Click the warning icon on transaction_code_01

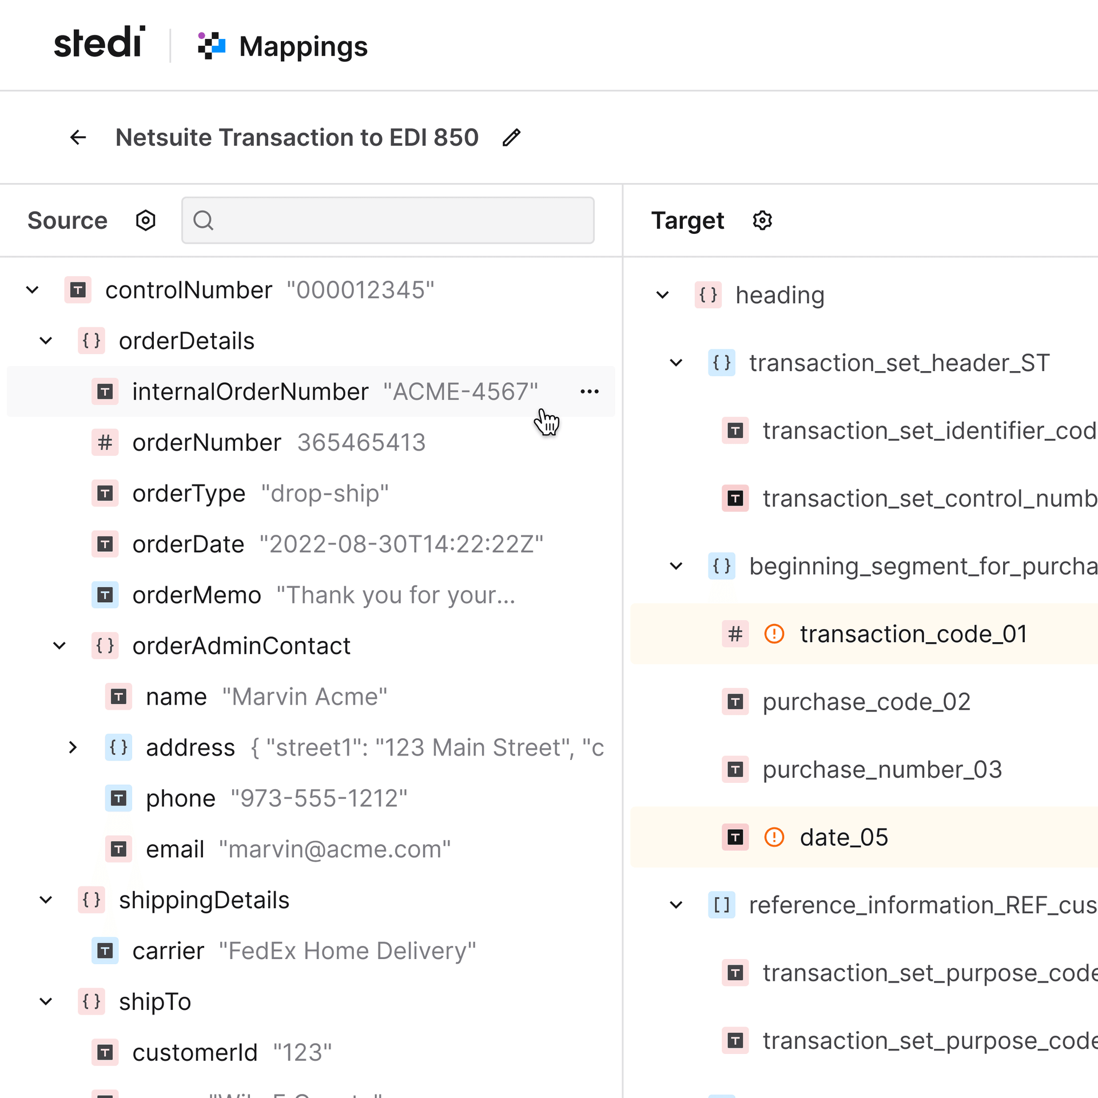tap(774, 634)
